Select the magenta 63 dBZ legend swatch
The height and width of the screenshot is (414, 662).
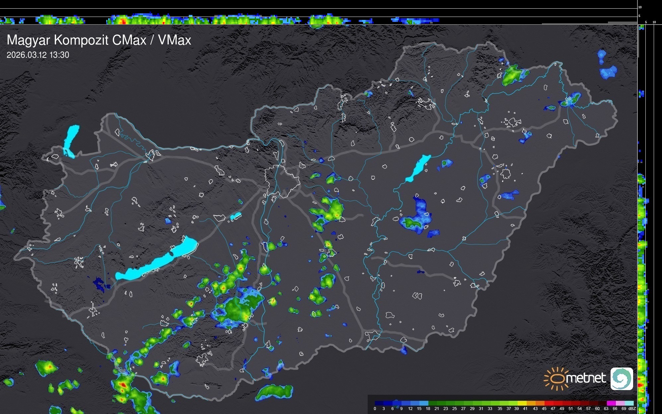click(611, 403)
